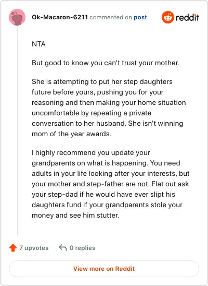Click the vertical comment thread line
208x286 pixels.
coord(17,130)
